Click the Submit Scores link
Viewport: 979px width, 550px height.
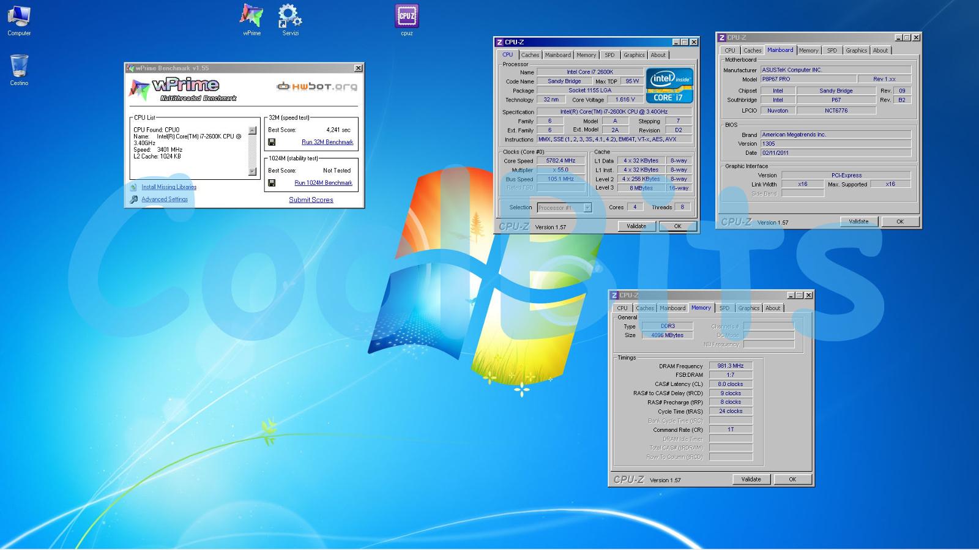[311, 199]
